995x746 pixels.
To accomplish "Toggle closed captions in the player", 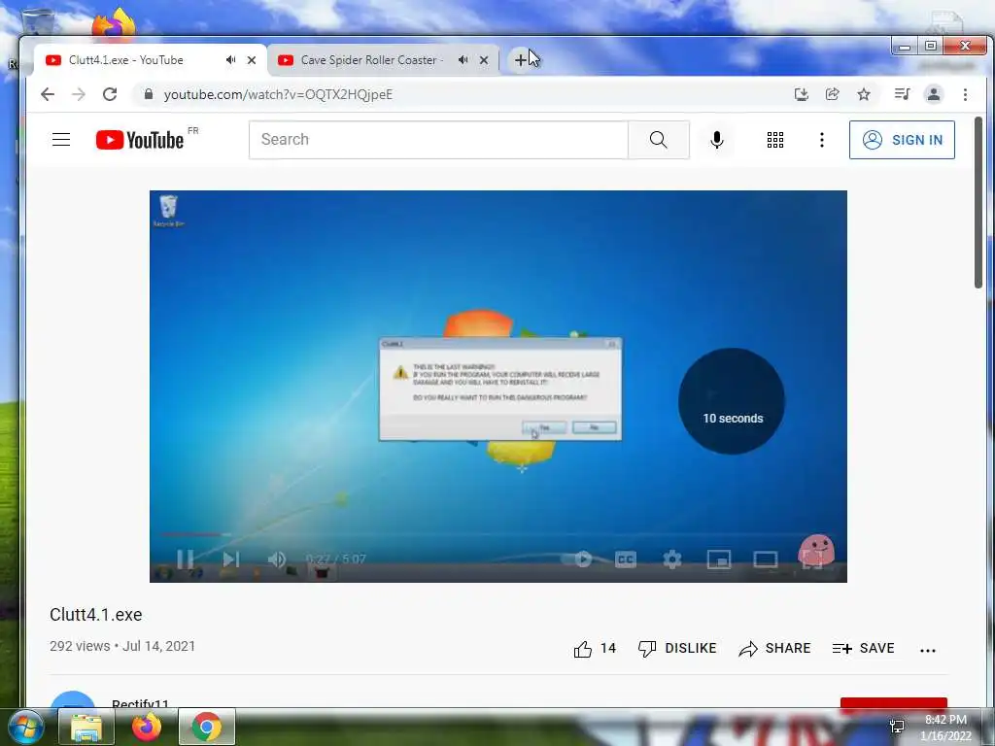I will [x=626, y=559].
